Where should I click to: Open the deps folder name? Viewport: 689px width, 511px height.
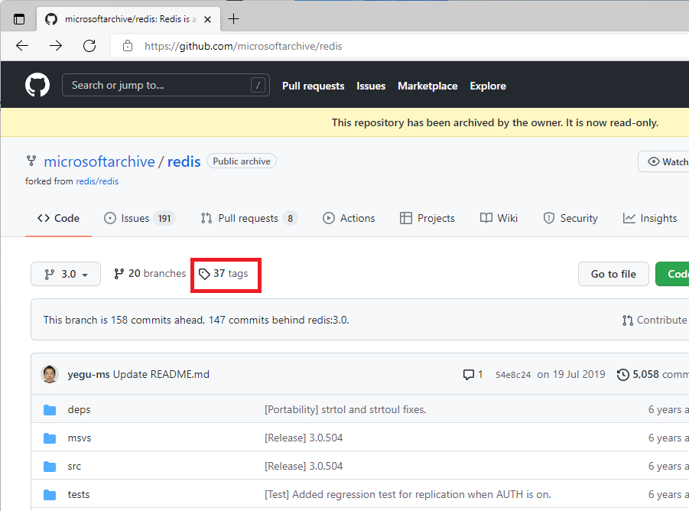(79, 410)
